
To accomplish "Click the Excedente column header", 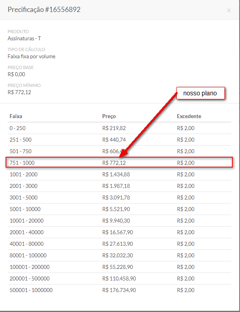I will click(189, 117).
